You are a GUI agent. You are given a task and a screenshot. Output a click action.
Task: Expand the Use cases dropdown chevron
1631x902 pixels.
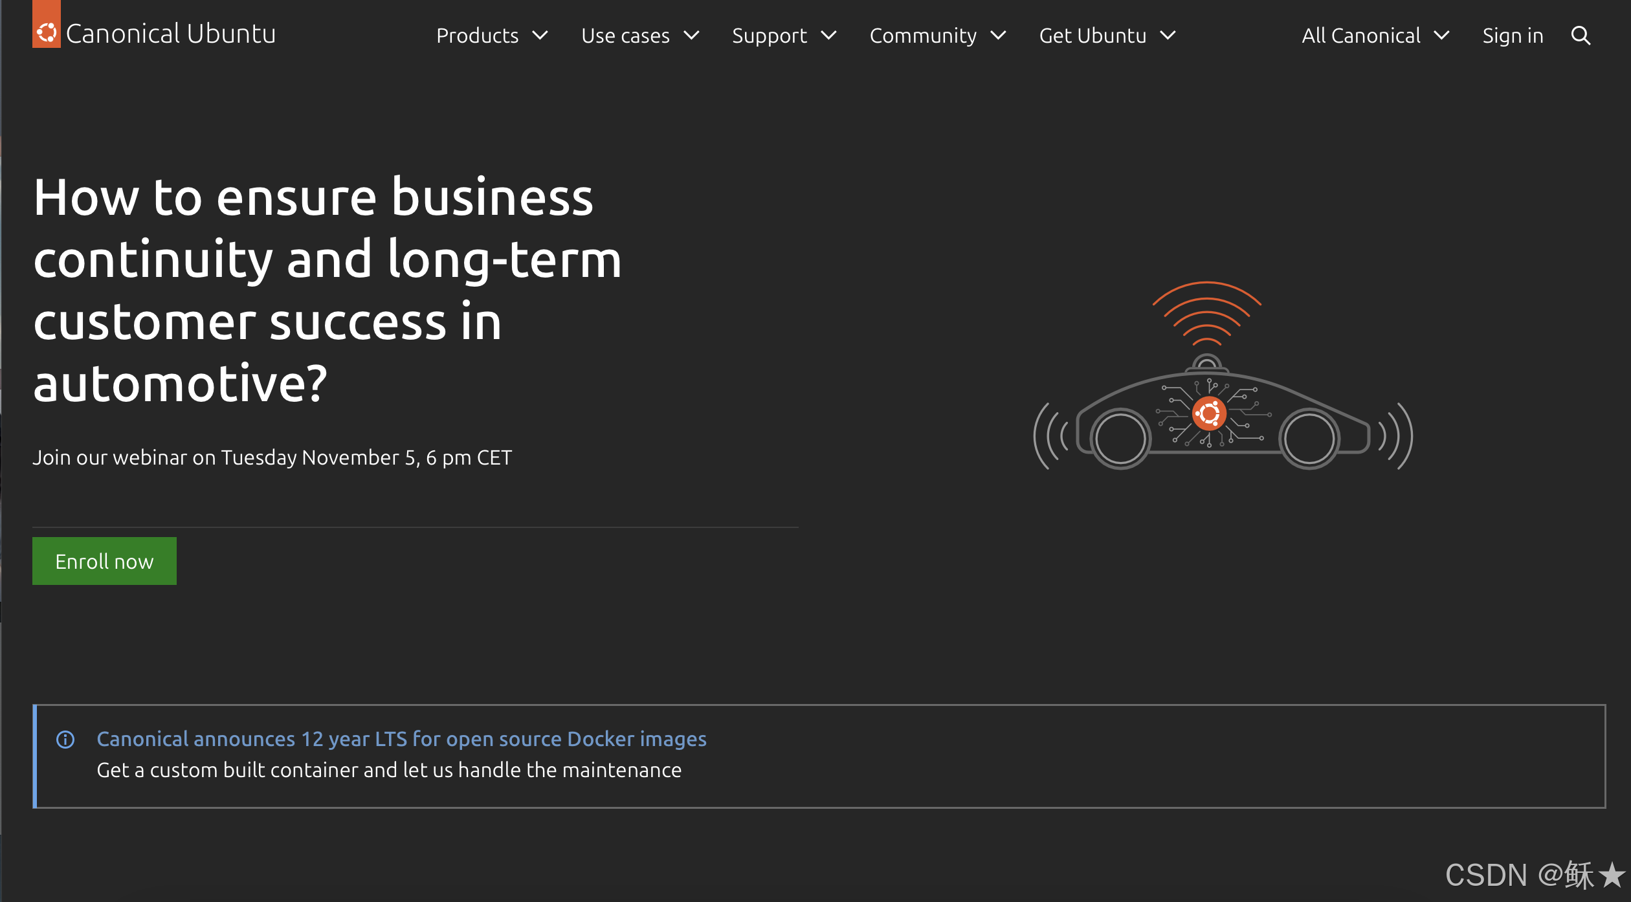pos(691,36)
